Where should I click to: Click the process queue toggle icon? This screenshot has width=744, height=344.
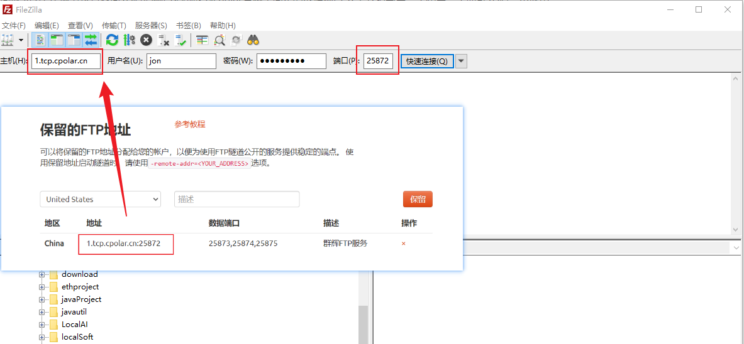tap(129, 40)
